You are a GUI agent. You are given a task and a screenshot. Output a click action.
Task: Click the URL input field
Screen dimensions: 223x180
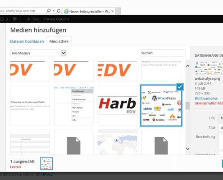221,118
